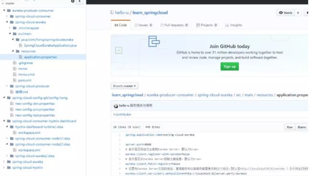Select code line number 1

click(x=120, y=135)
